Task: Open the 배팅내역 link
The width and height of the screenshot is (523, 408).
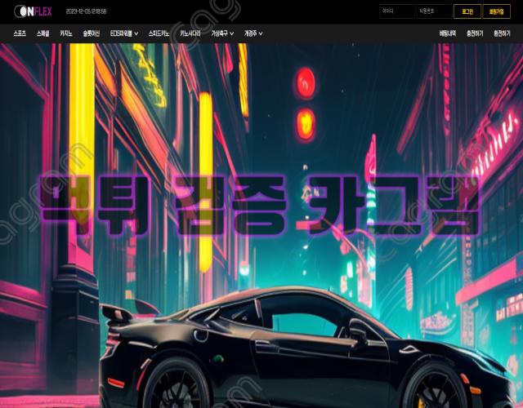Action: click(x=448, y=34)
